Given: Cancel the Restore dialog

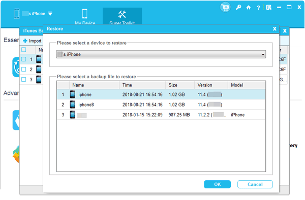Looking at the screenshot, I should click(255, 184).
